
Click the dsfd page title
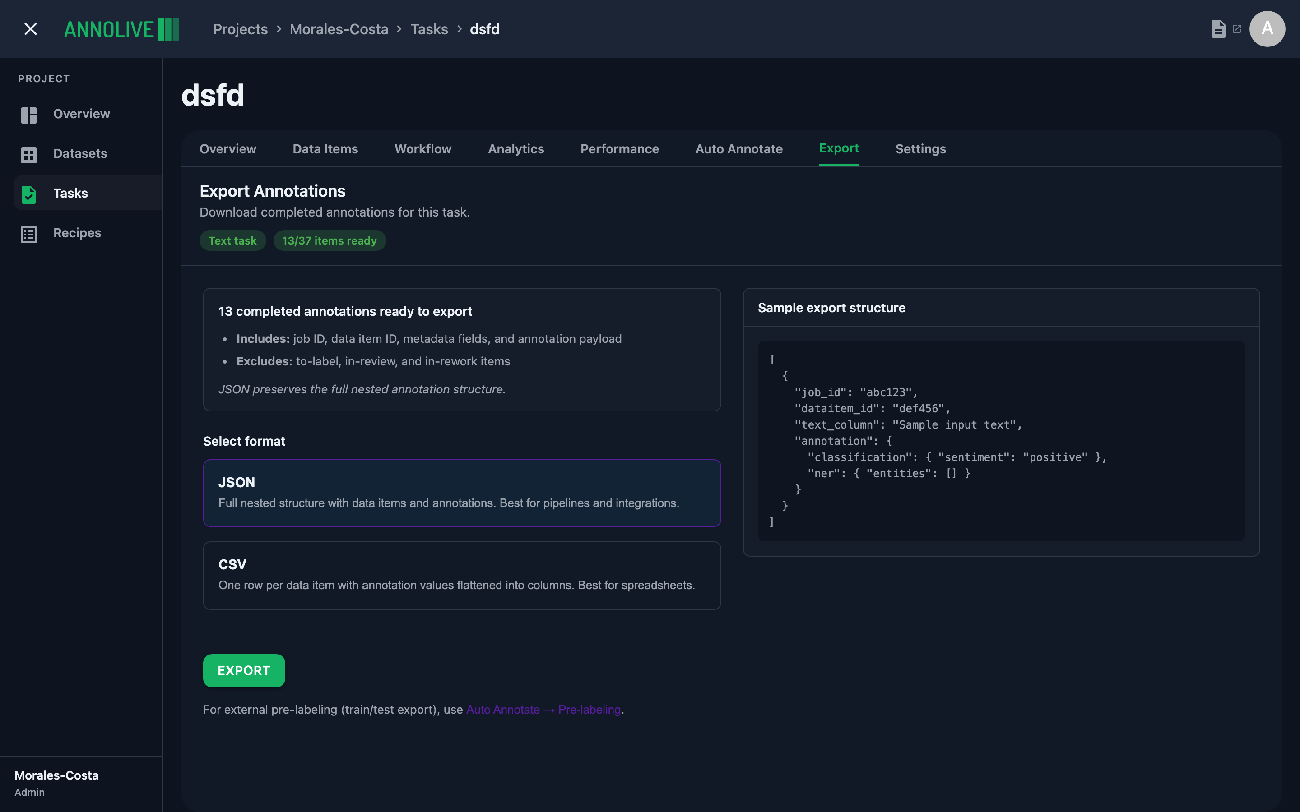point(213,95)
